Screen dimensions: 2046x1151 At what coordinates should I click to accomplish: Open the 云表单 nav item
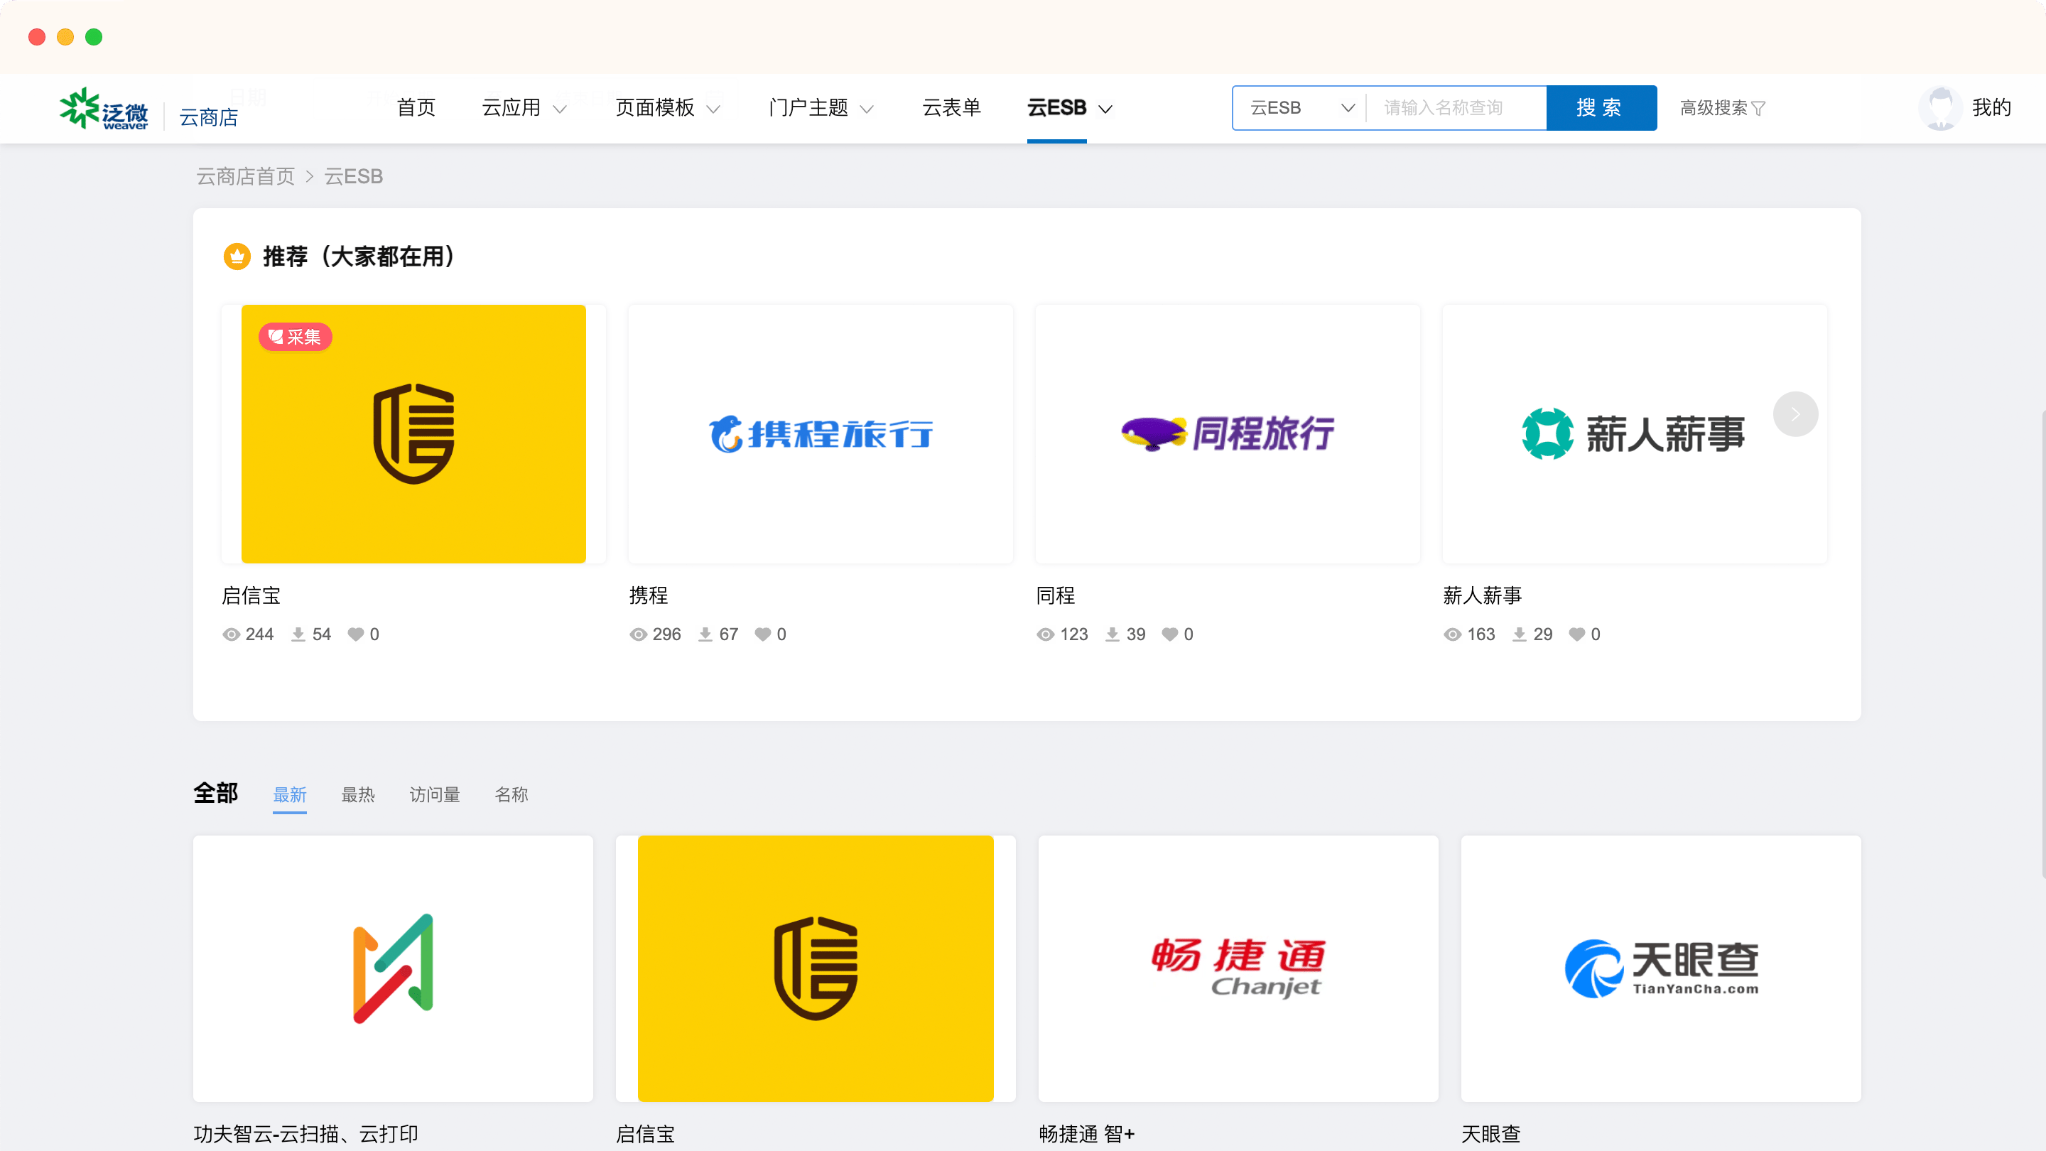[951, 108]
